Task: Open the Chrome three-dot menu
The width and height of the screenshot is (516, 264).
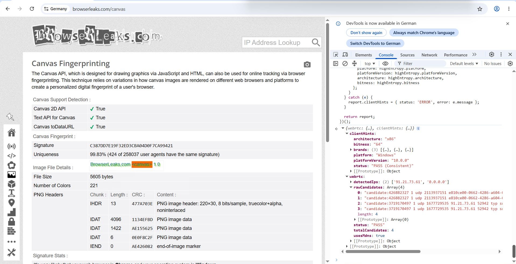Action: pos(509,9)
